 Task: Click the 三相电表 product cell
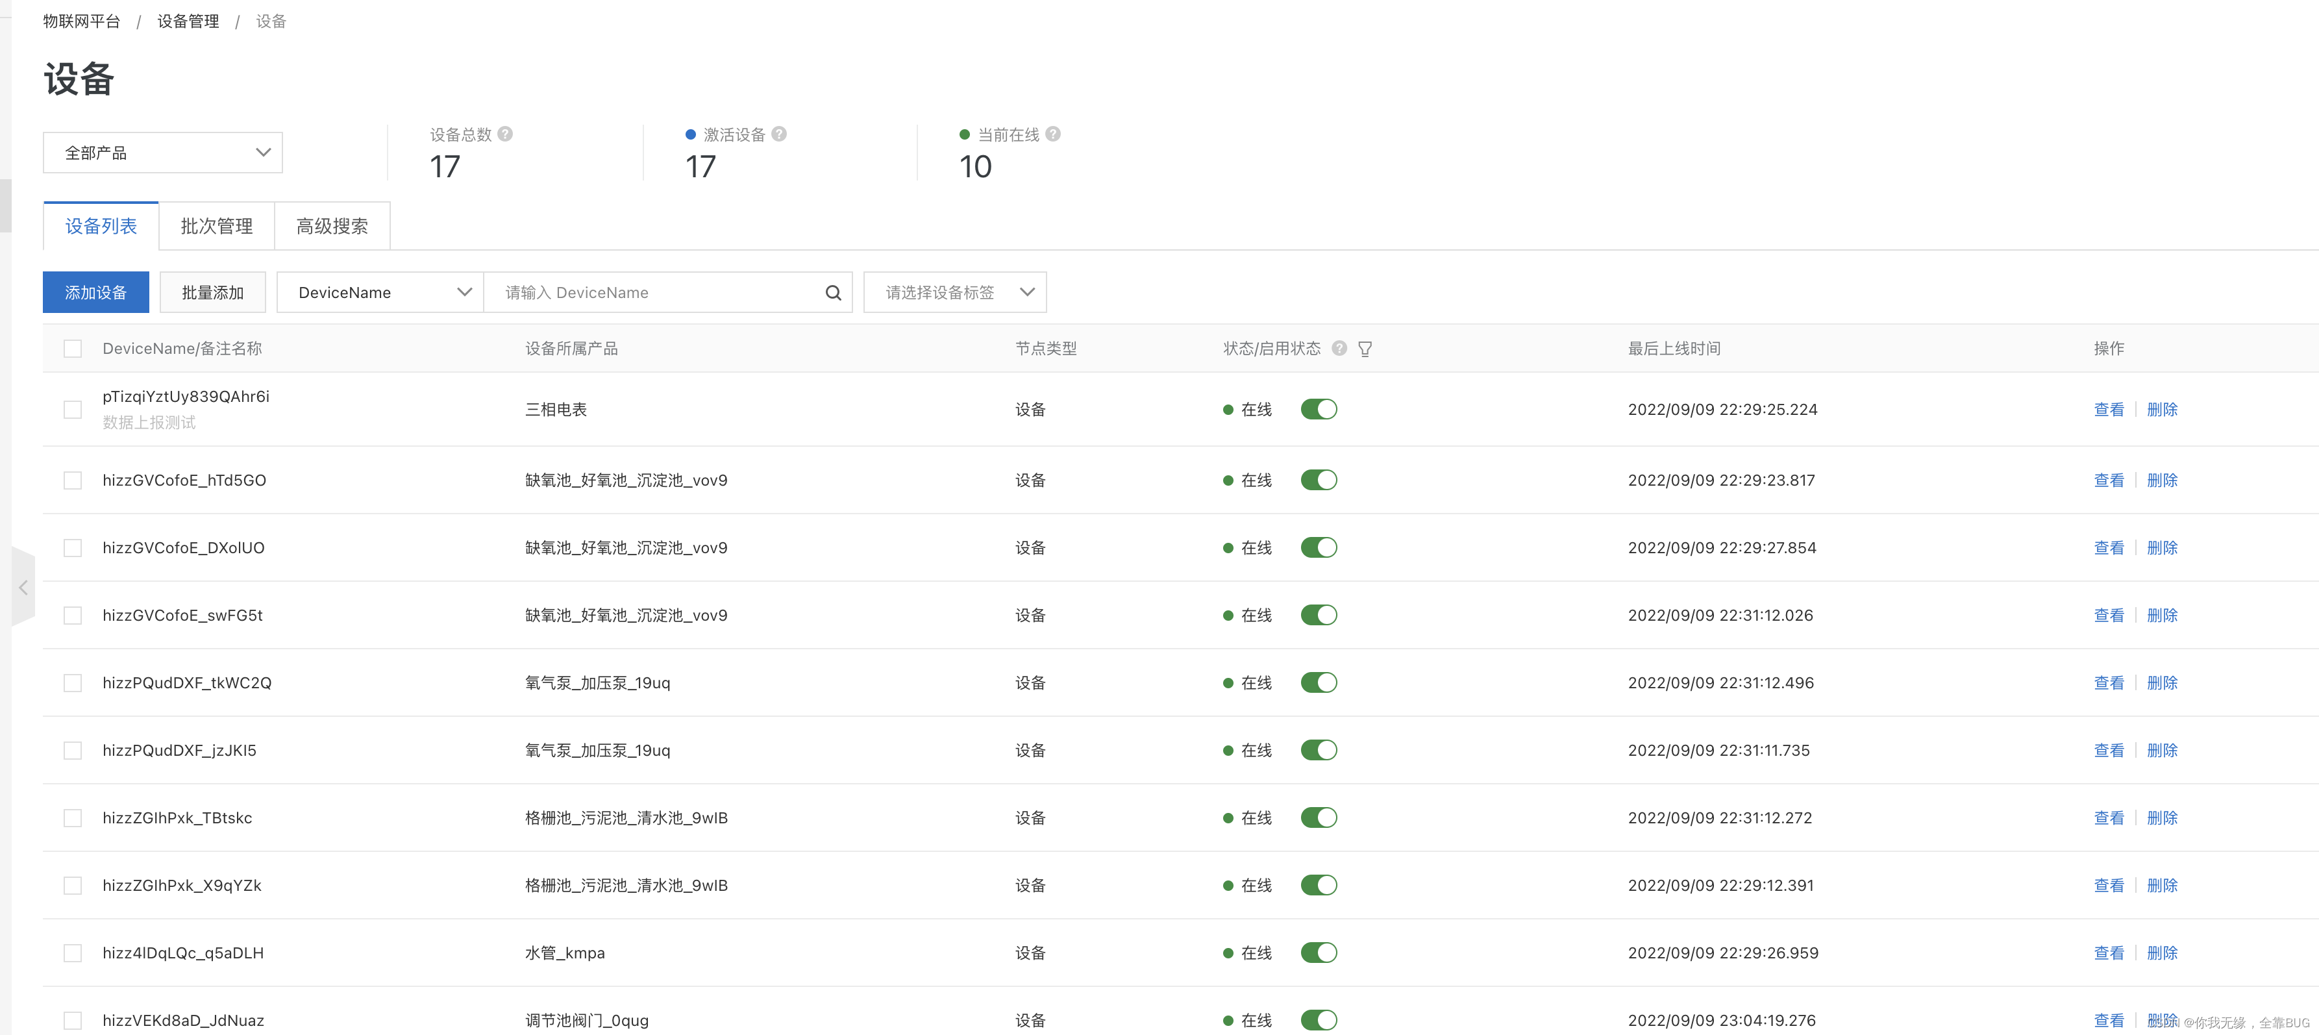(556, 410)
